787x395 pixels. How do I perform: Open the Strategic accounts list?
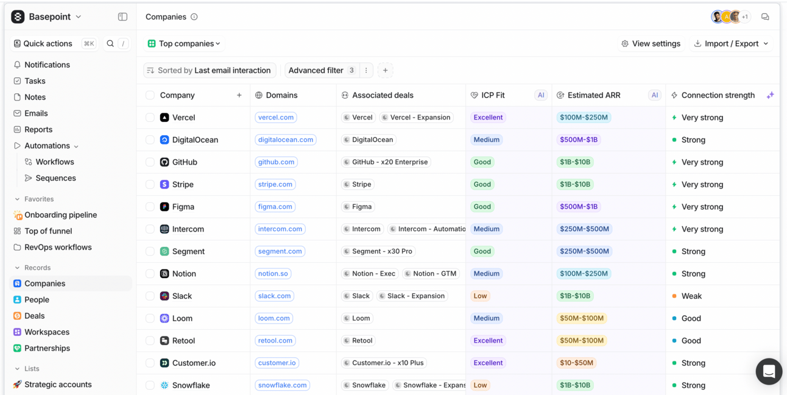click(x=52, y=385)
